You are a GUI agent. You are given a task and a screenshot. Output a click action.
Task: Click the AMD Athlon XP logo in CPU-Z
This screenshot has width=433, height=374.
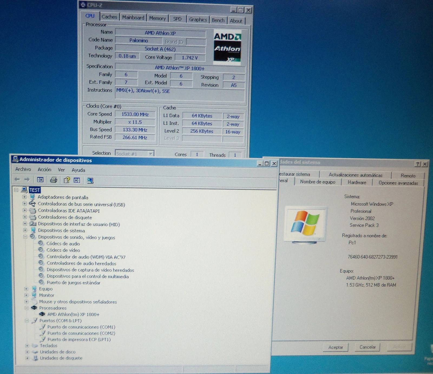click(227, 47)
